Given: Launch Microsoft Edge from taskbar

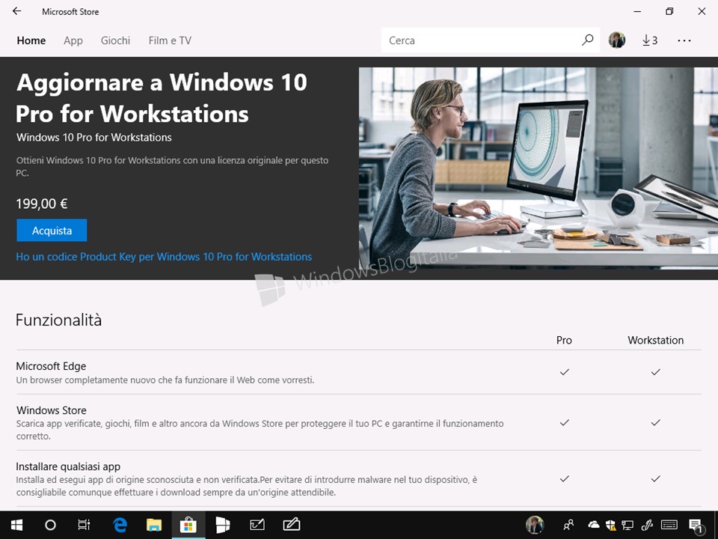Looking at the screenshot, I should (120, 525).
